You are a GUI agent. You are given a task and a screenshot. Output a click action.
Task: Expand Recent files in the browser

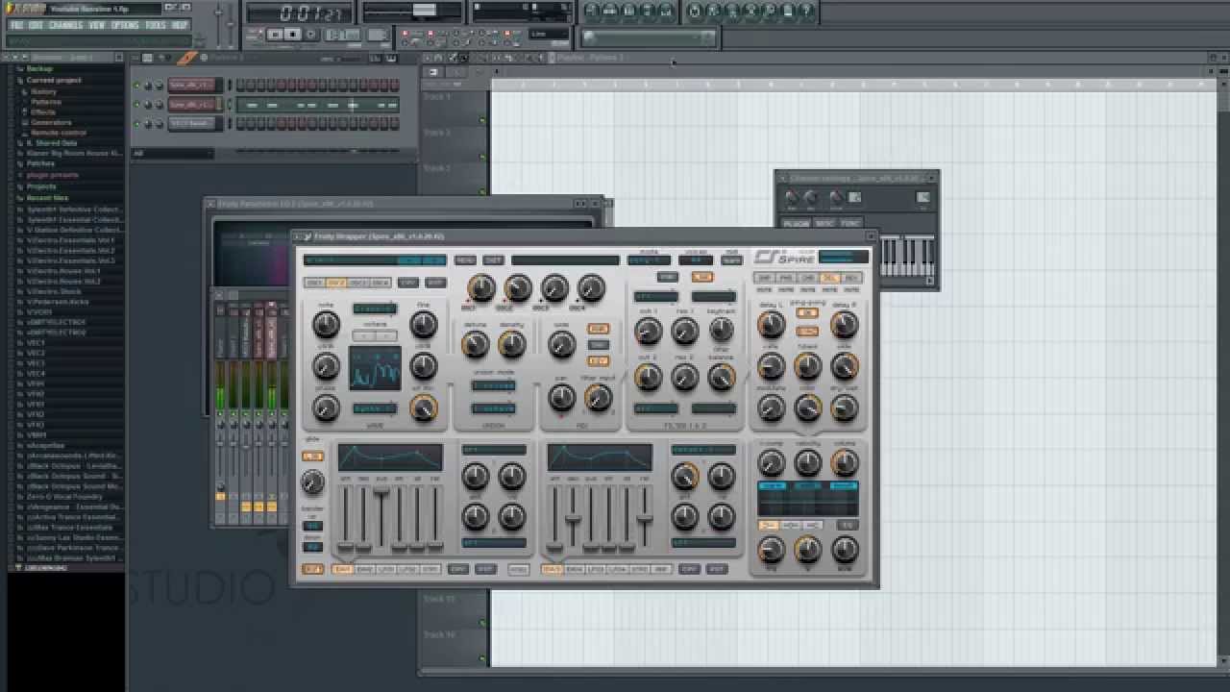pos(47,197)
